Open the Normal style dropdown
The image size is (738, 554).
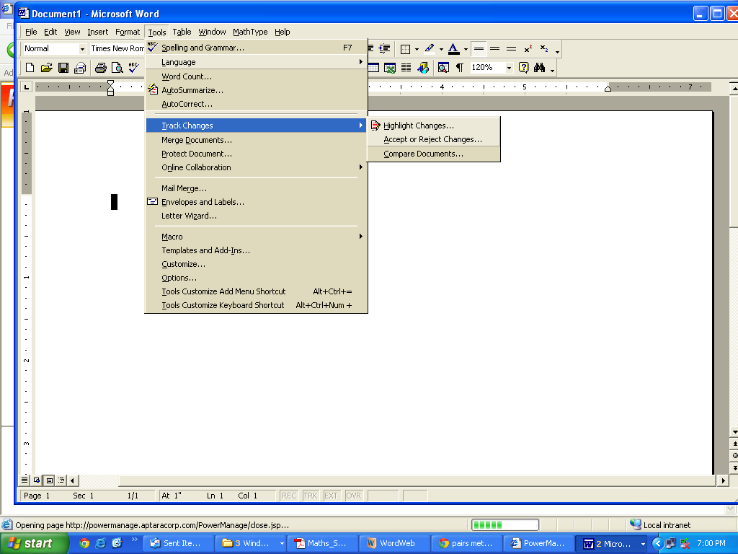pyautogui.click(x=82, y=49)
